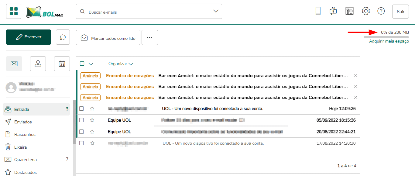Open first Encontro de corações ad
Viewport: 415px width, 176px height.
pyautogui.click(x=218, y=76)
